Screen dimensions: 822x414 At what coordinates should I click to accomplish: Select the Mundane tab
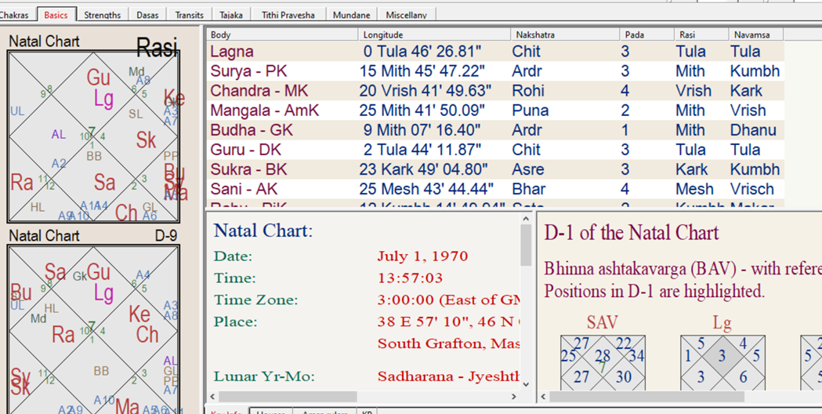click(x=351, y=15)
